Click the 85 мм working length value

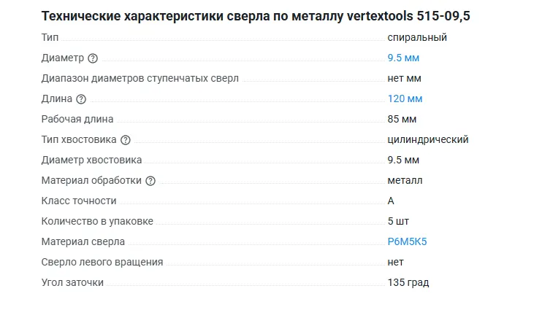click(402, 119)
